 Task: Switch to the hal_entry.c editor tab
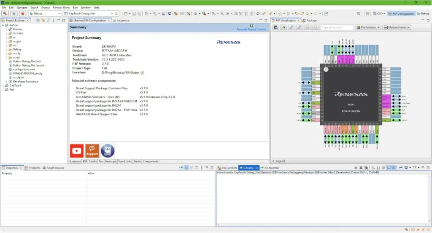[x=121, y=21]
